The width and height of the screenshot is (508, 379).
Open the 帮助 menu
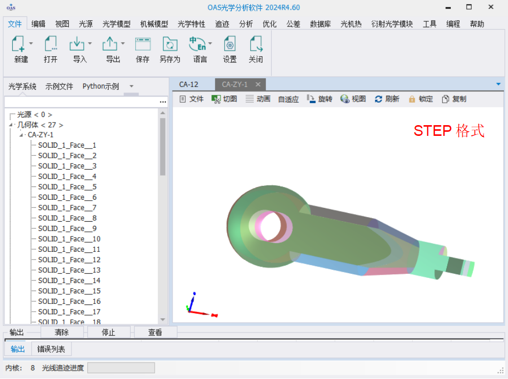[x=477, y=24]
